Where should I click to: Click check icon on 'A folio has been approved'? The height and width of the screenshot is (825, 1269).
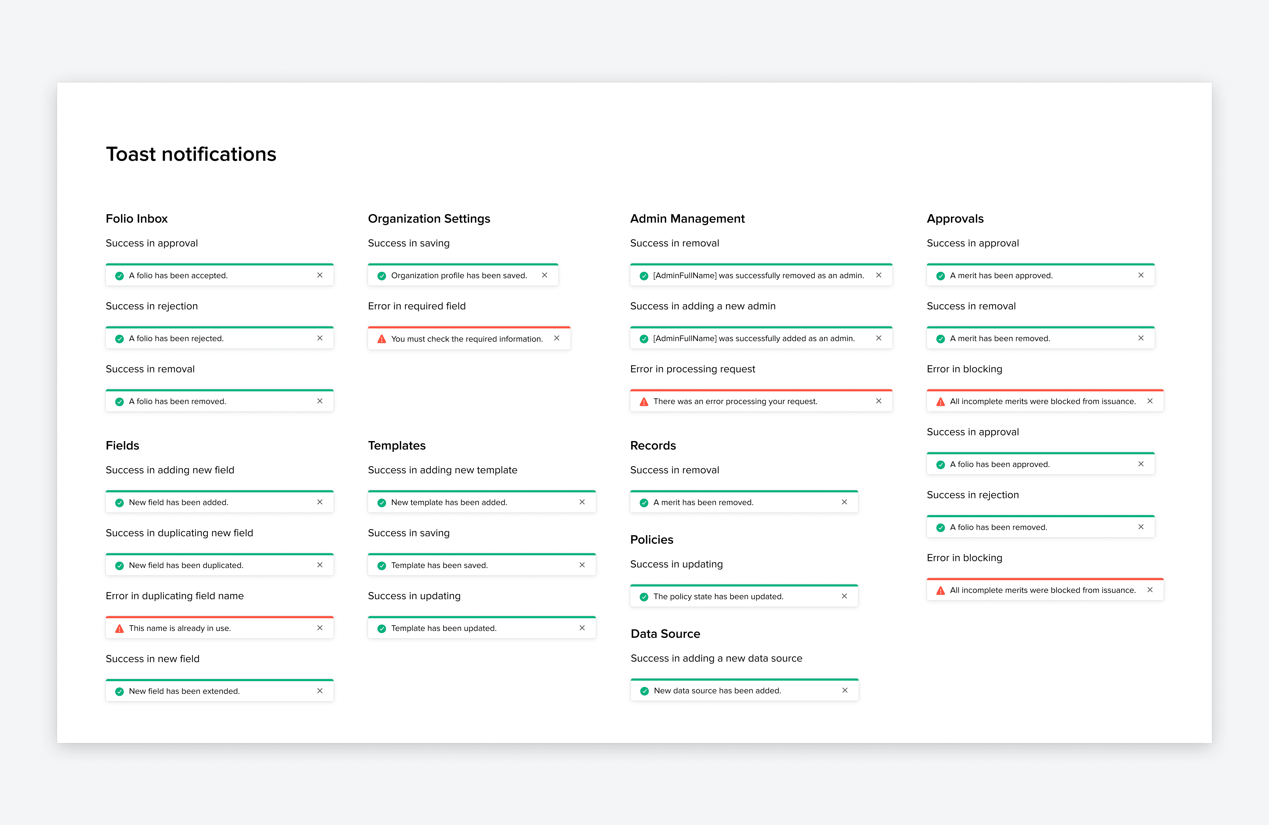click(x=941, y=465)
